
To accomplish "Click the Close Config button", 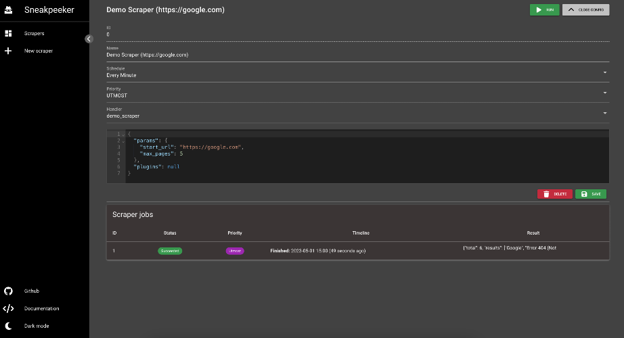I will 586,10.
